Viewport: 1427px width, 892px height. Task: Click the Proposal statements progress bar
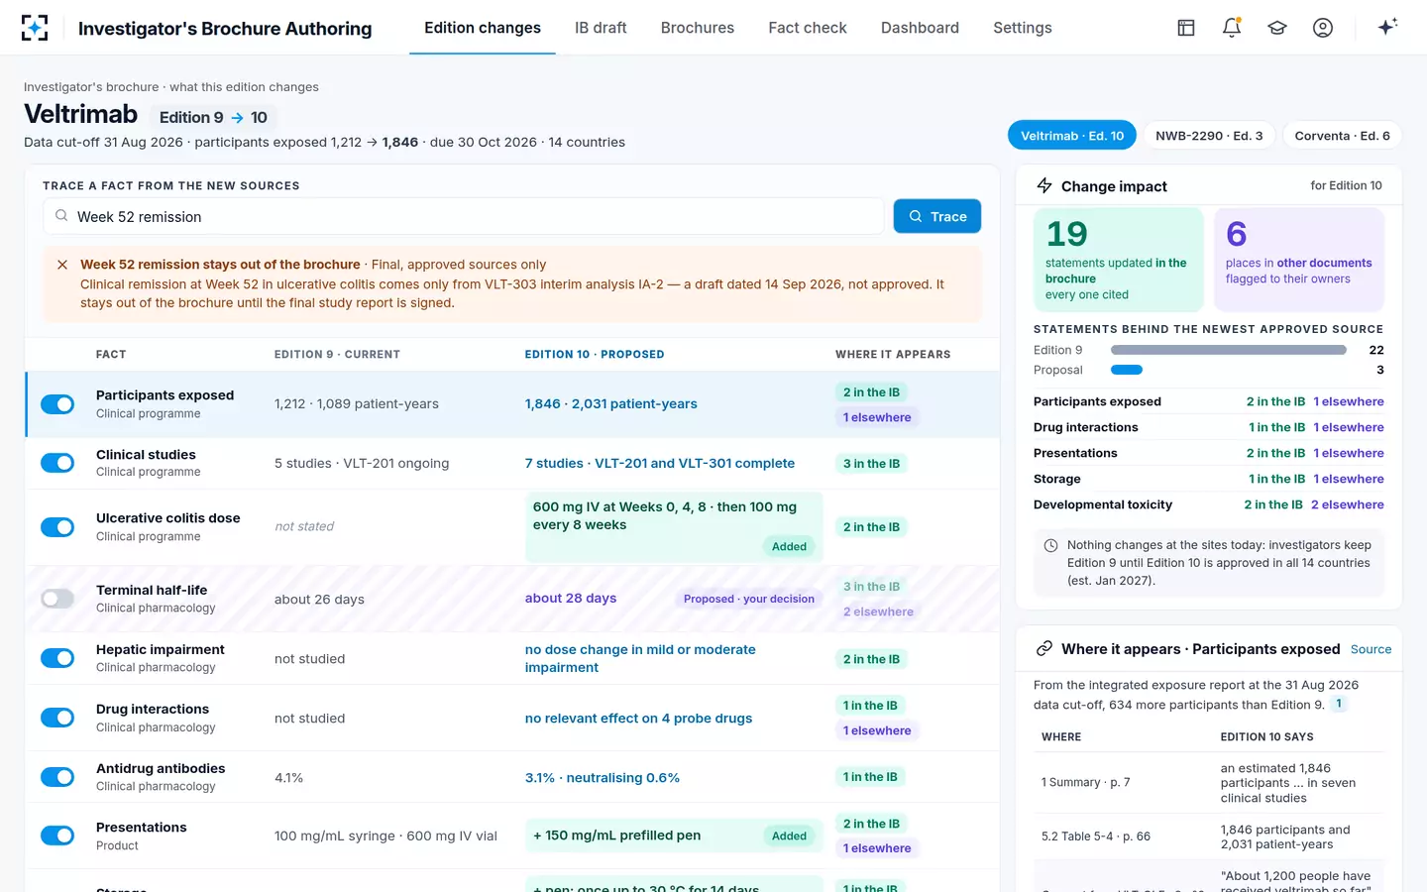(x=1127, y=370)
